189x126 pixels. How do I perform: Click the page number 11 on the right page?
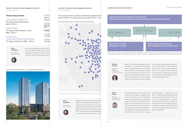pos(108,122)
